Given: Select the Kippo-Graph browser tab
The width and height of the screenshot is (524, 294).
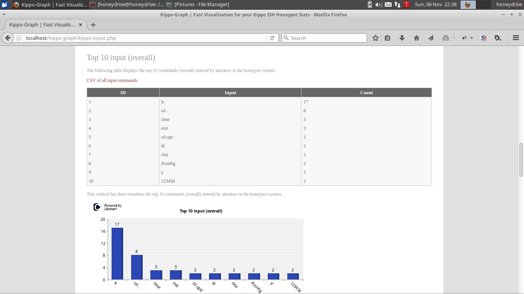Looking at the screenshot, I should point(42,25).
